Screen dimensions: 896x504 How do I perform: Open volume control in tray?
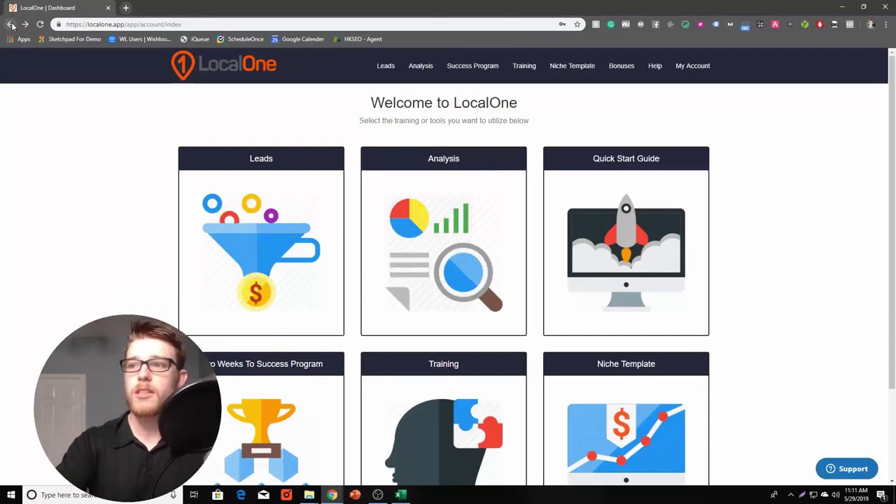[835, 495]
